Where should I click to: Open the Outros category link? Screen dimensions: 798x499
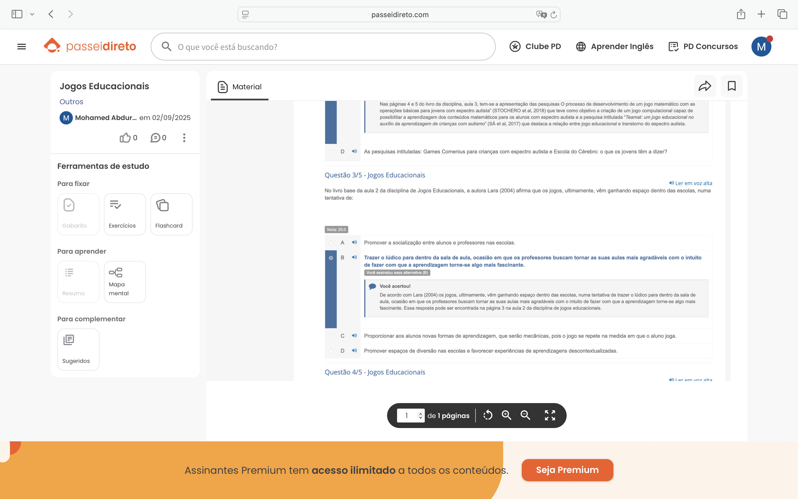tap(71, 102)
